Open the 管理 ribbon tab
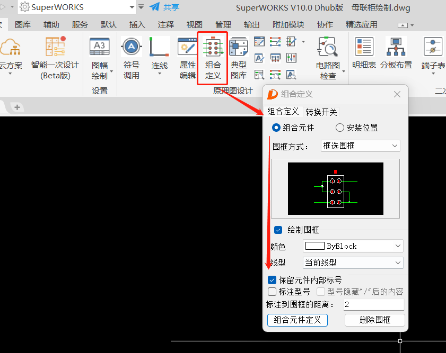 pos(223,25)
